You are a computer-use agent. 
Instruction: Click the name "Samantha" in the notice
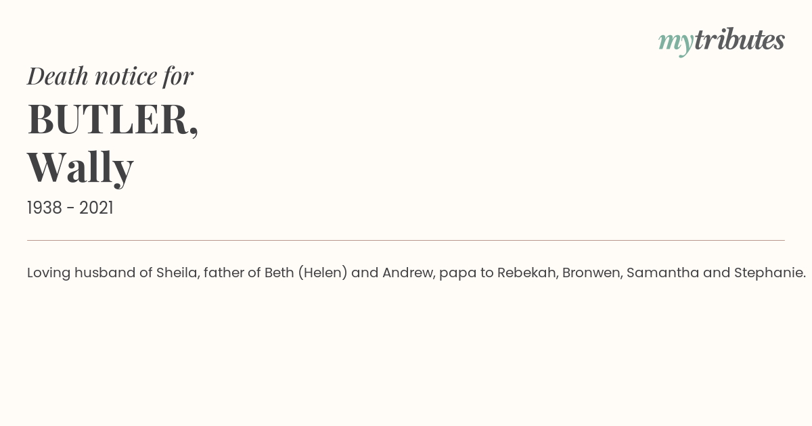(x=663, y=273)
